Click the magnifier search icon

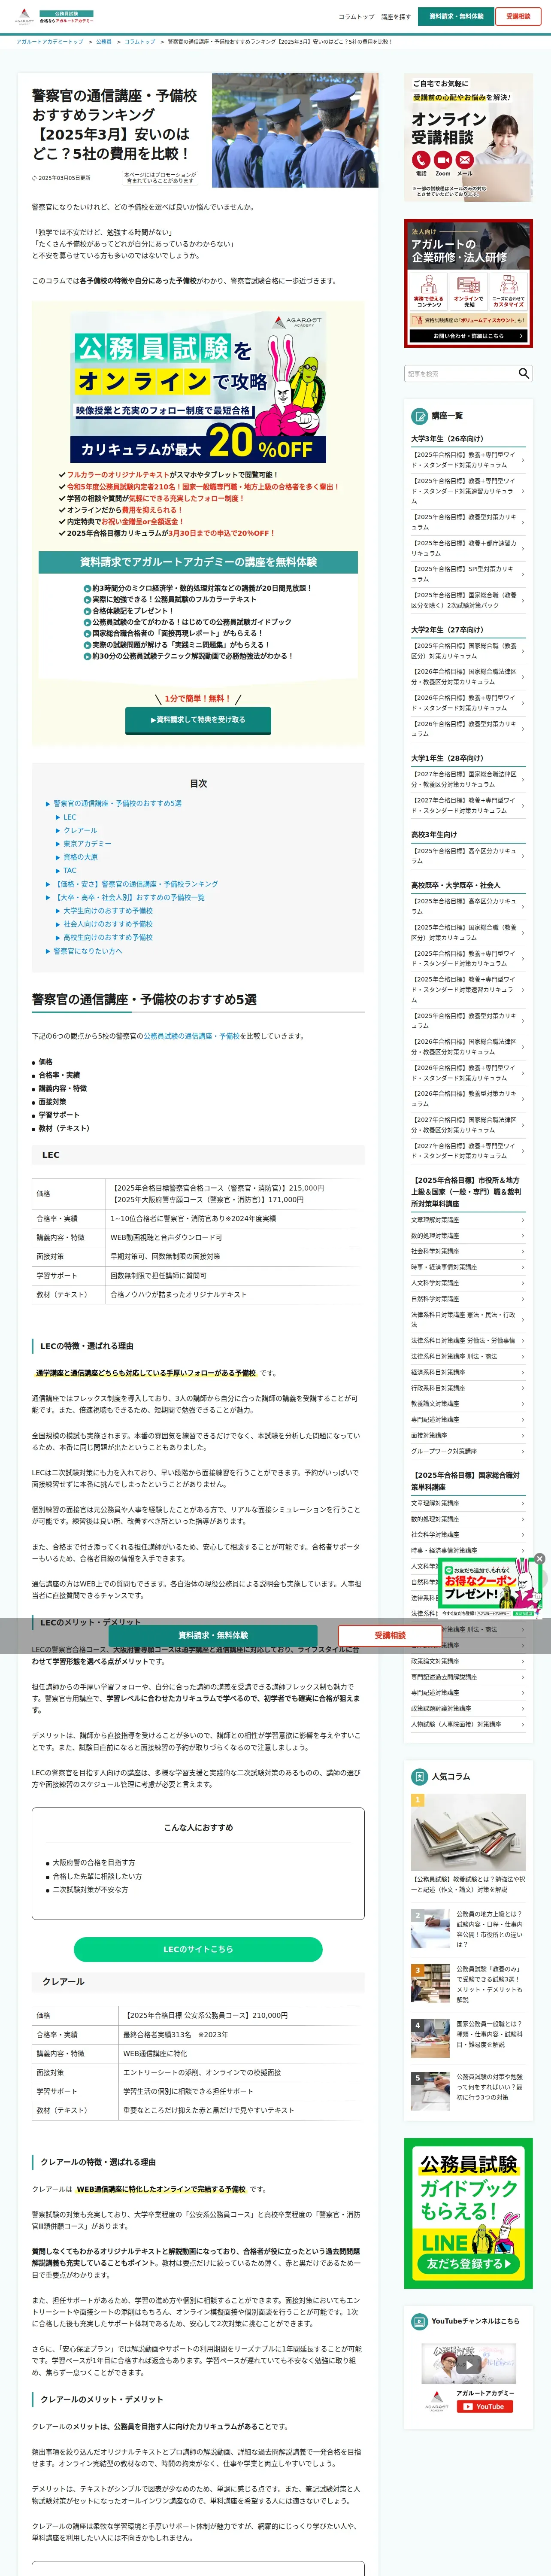[x=523, y=373]
